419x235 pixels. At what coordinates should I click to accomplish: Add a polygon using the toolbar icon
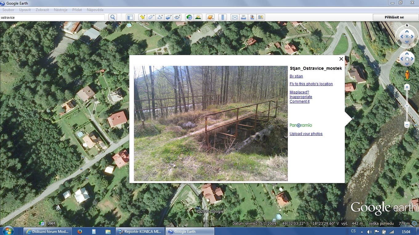tap(151, 17)
